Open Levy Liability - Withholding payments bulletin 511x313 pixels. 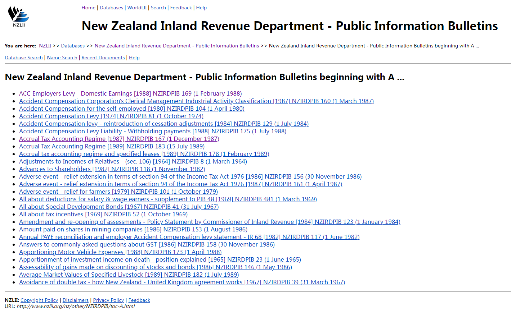[x=153, y=131]
